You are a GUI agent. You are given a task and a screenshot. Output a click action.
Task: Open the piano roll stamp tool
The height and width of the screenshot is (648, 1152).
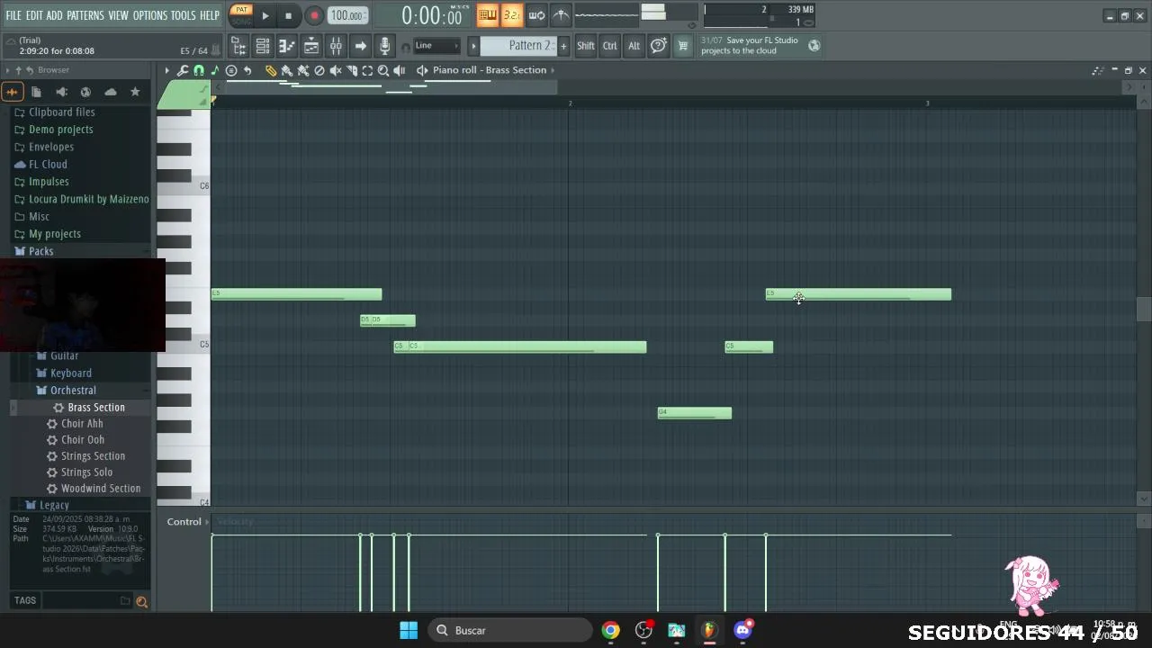[231, 70]
